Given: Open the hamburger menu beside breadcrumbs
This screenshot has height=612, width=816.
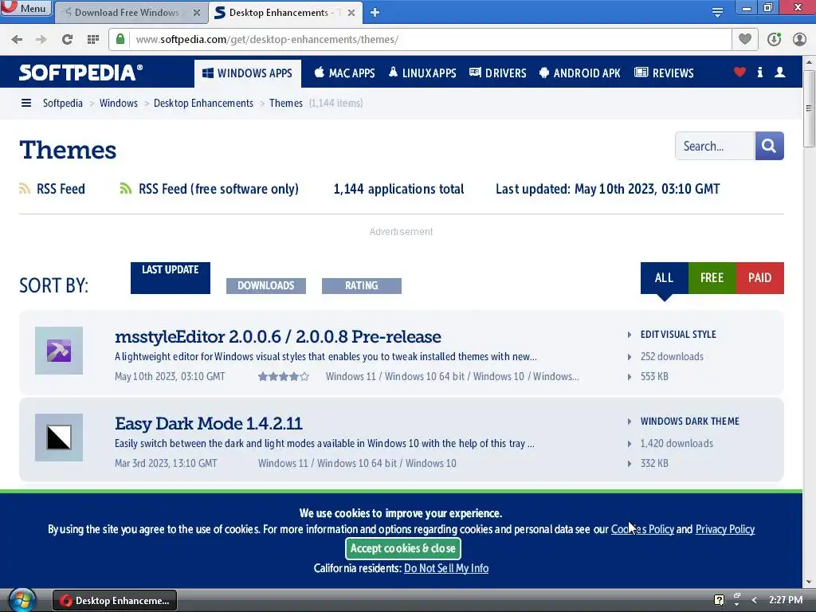Looking at the screenshot, I should coord(26,103).
